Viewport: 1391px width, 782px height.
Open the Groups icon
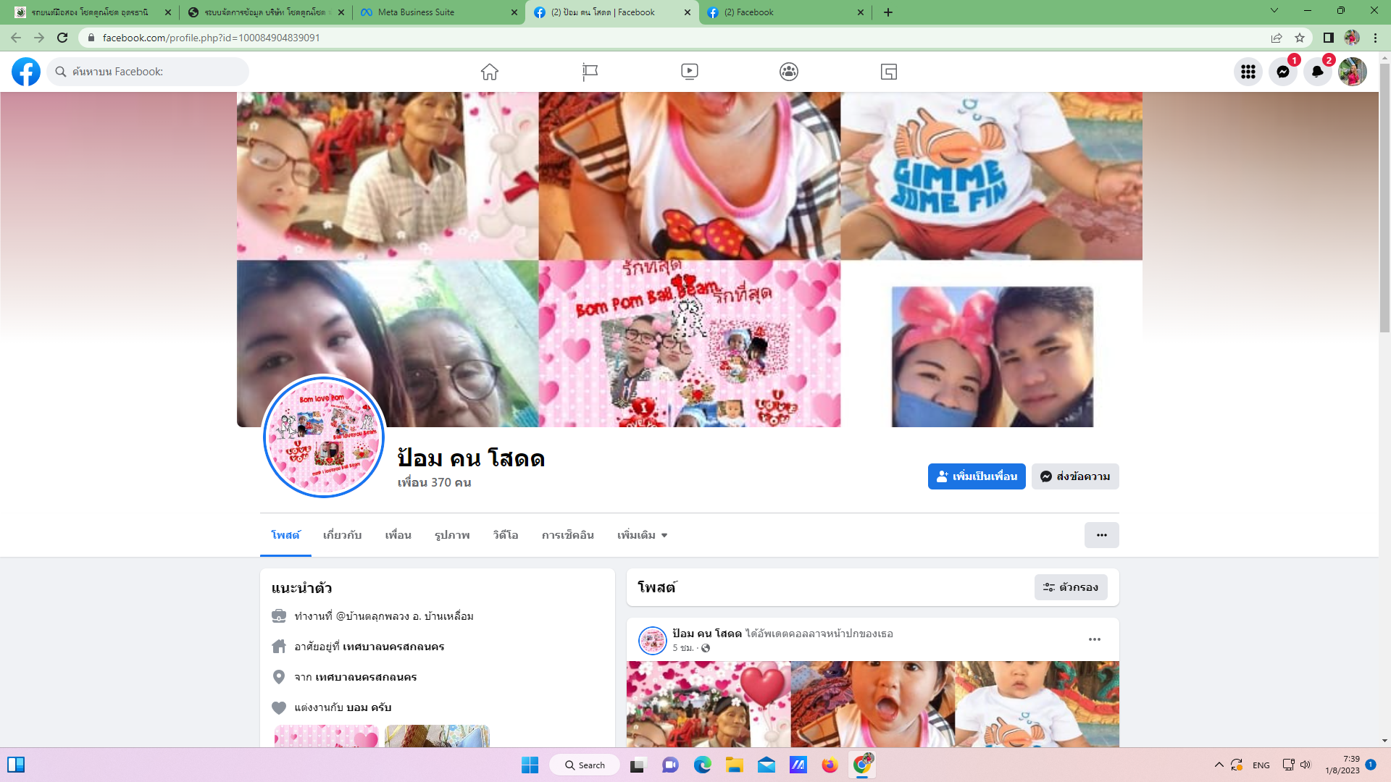pyautogui.click(x=789, y=72)
